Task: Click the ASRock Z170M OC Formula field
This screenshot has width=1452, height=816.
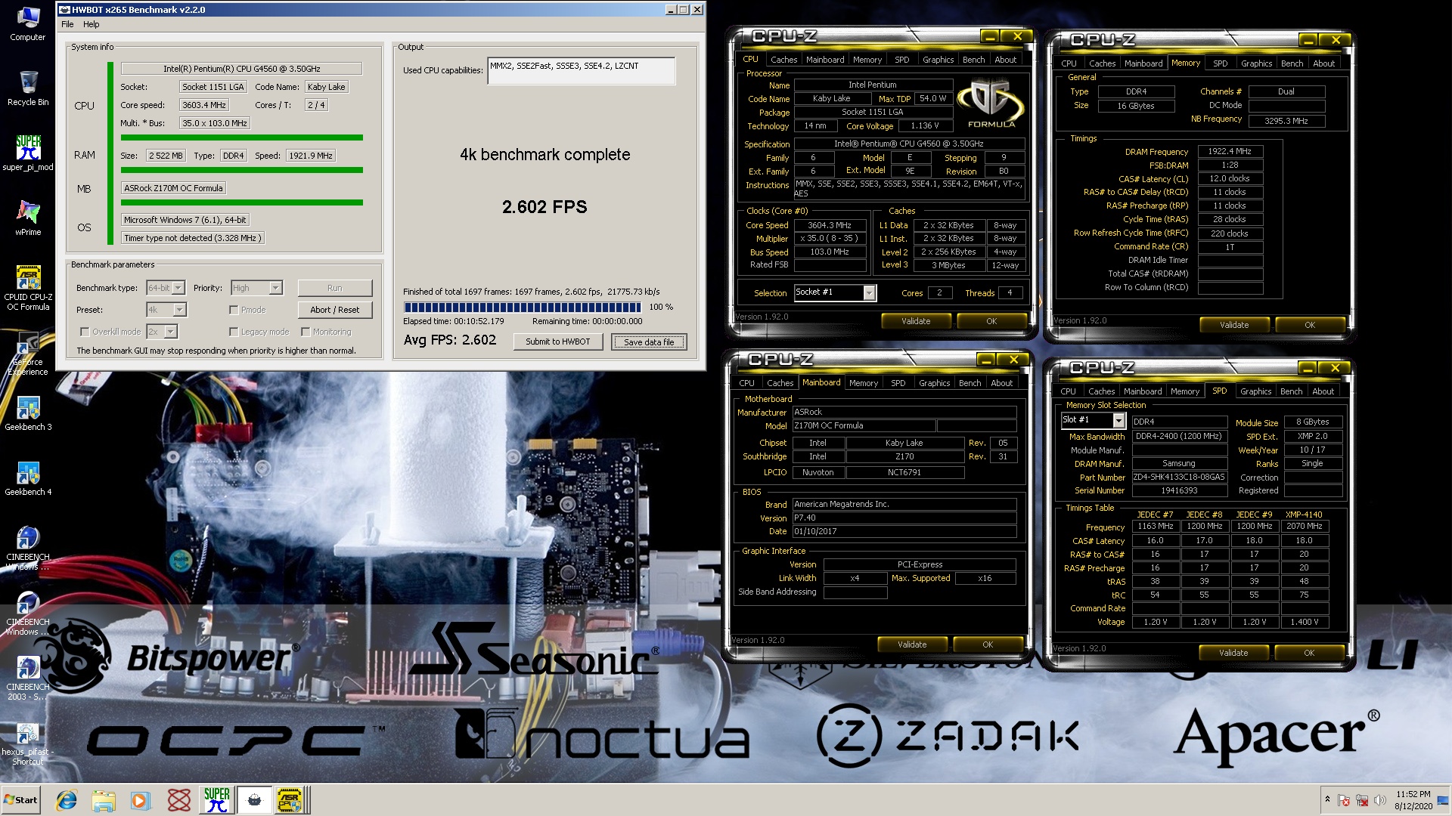Action: click(x=173, y=188)
